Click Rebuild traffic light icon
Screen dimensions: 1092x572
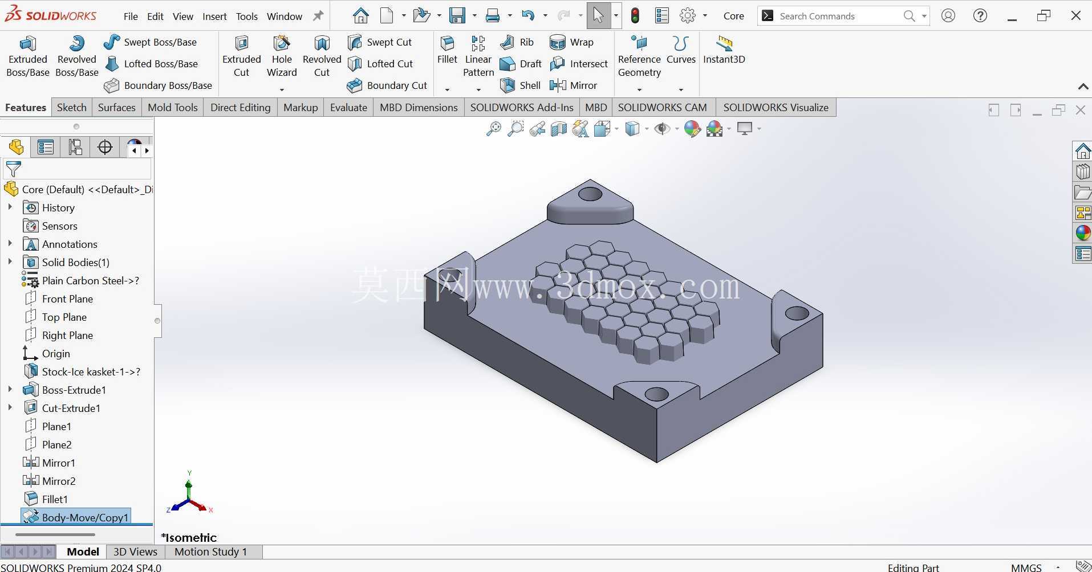(635, 15)
